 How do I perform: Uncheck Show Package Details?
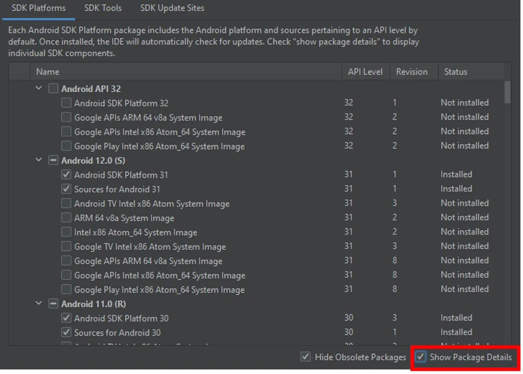click(x=421, y=357)
